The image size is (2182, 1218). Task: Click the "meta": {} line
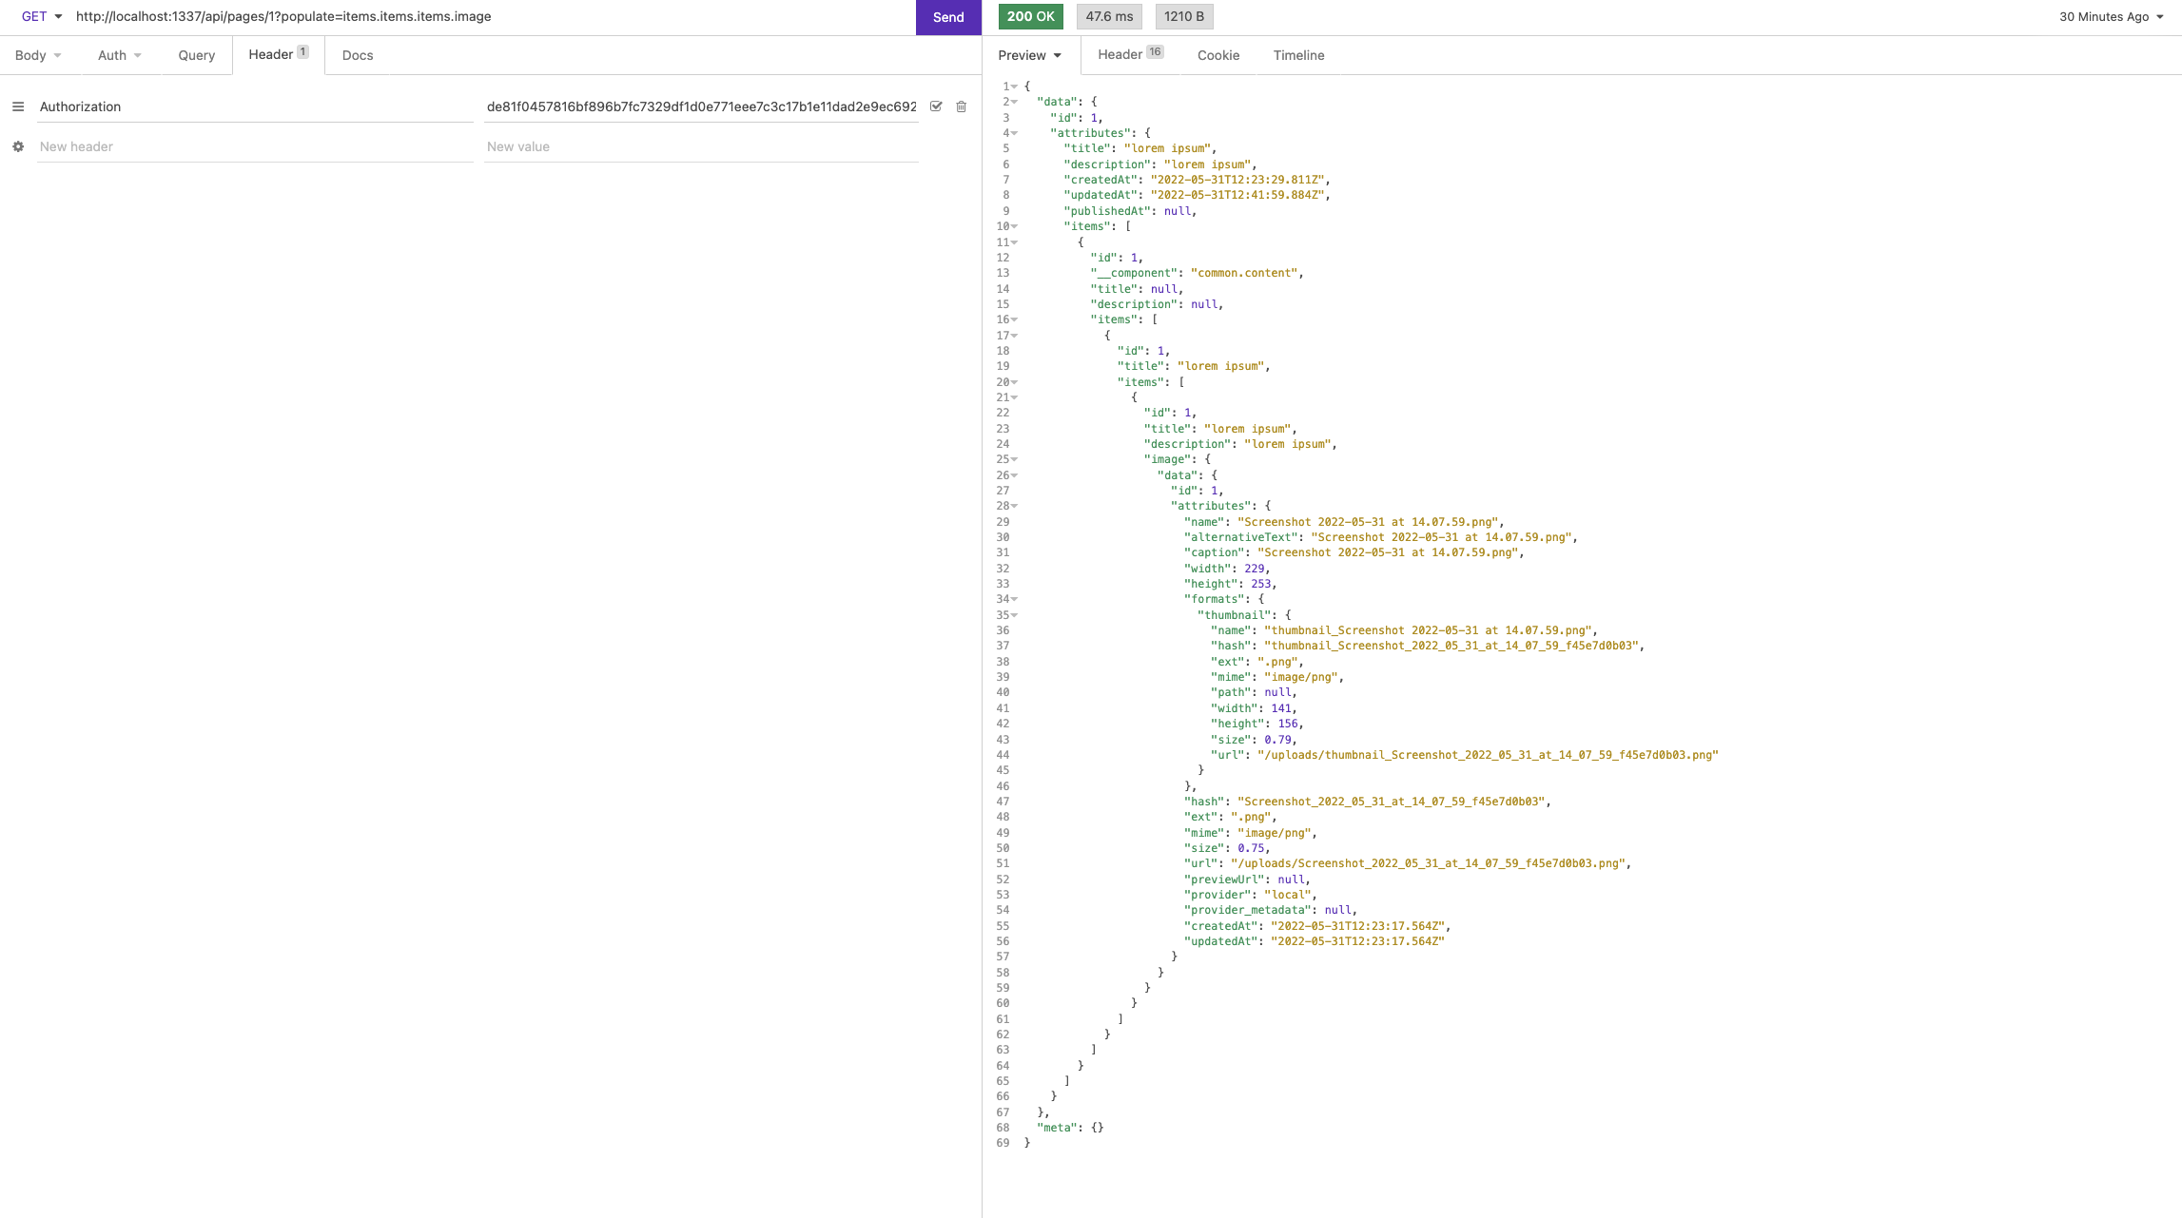click(x=1070, y=1128)
